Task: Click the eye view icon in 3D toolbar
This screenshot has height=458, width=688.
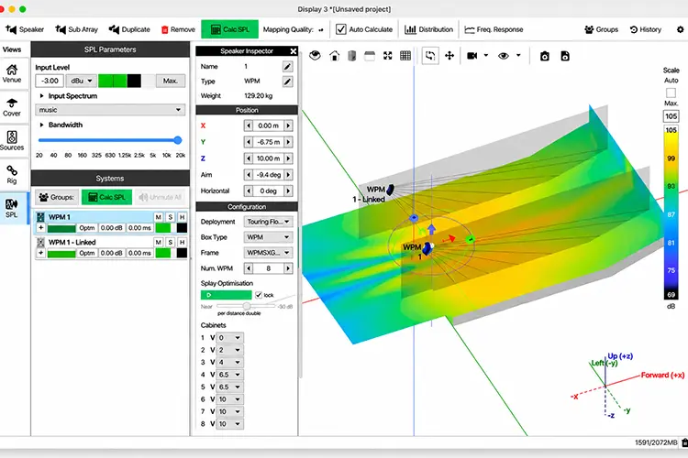Action: (315, 56)
